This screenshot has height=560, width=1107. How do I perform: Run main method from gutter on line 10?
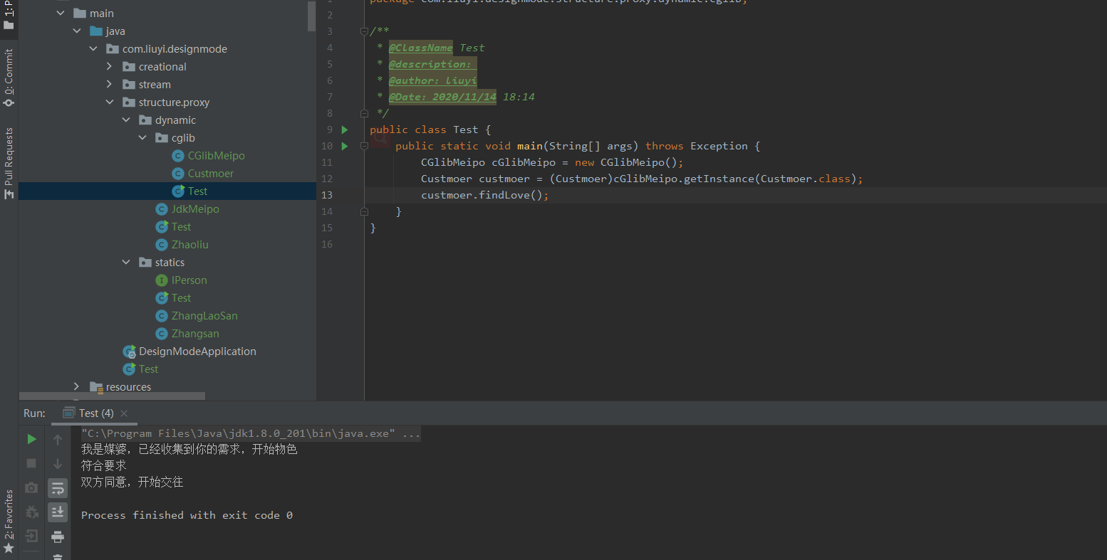[x=345, y=146]
